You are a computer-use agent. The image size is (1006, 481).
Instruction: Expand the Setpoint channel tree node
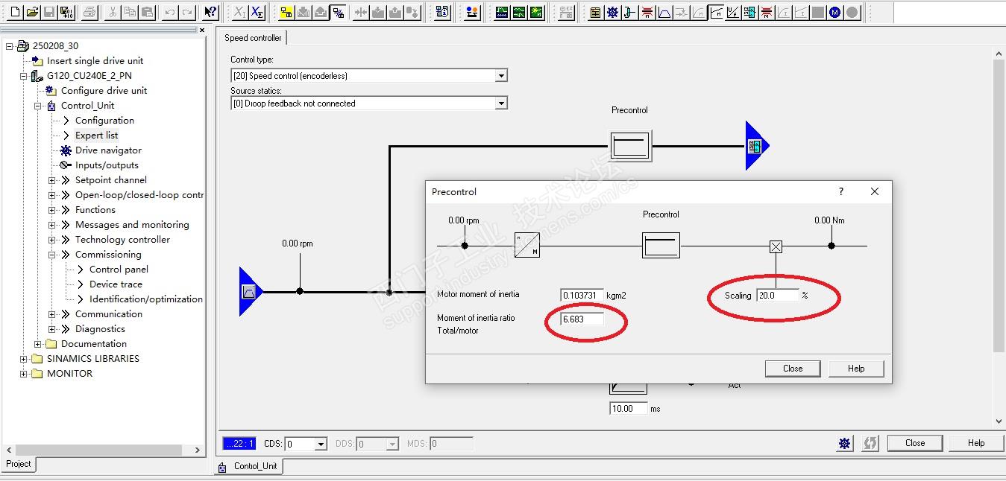(x=52, y=180)
